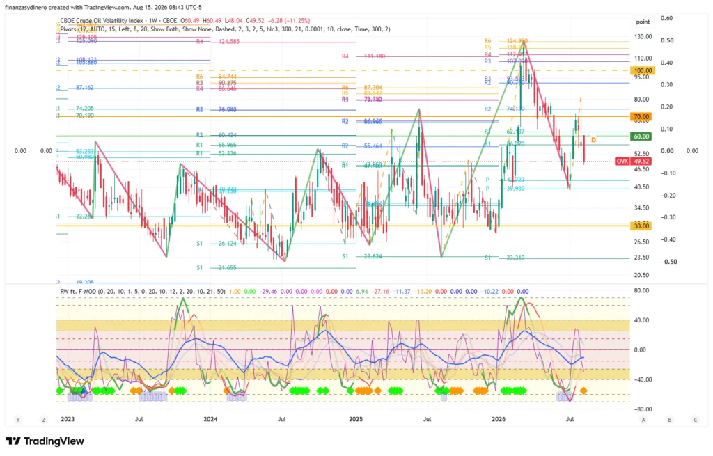Click the RW ft. F-MOD indicator legend
The width and height of the screenshot is (713, 456).
pos(142,292)
